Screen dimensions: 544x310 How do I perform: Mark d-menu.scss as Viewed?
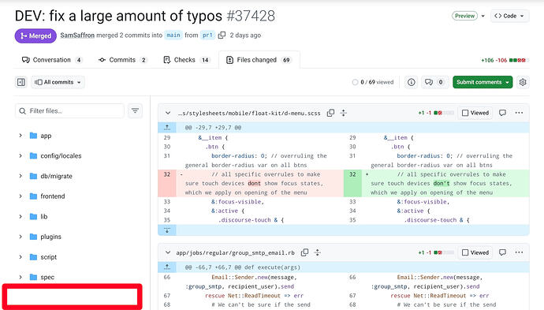pos(475,113)
